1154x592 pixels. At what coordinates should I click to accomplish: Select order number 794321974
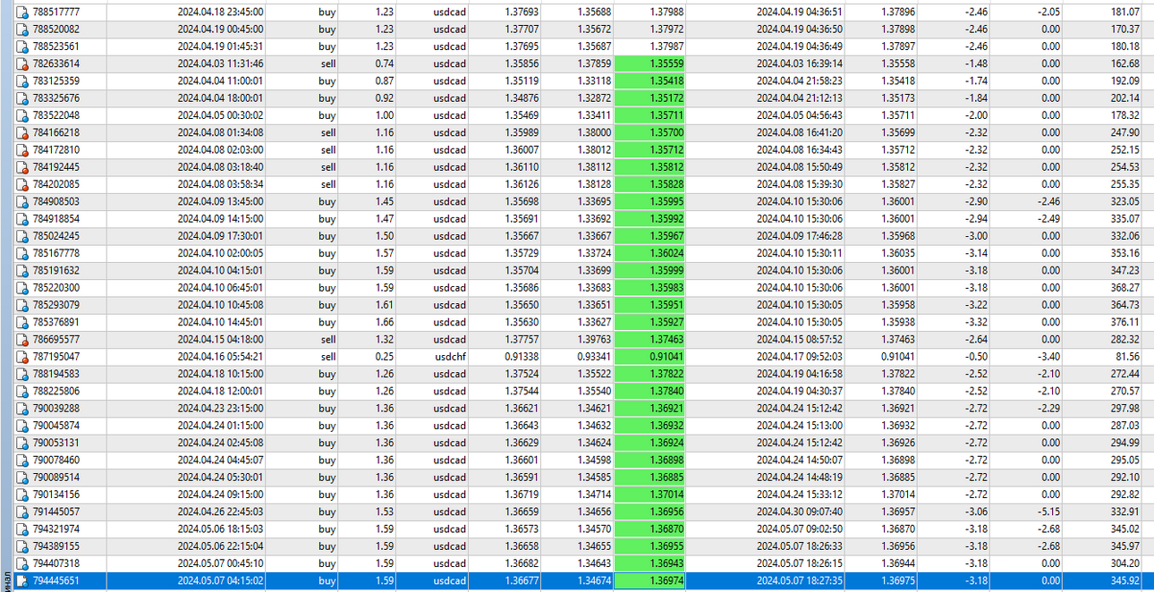tap(56, 529)
